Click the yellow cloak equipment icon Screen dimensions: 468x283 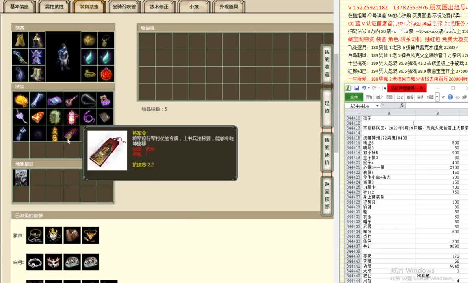[20, 40]
